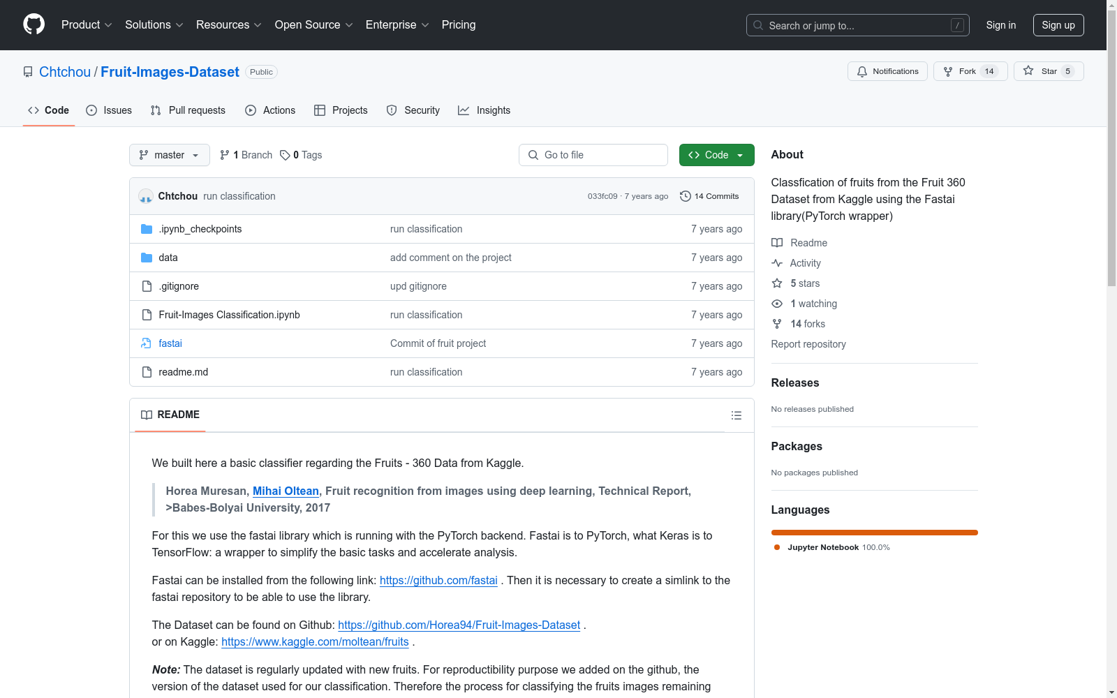Click the branch icon beside 1 Branch

[225, 155]
